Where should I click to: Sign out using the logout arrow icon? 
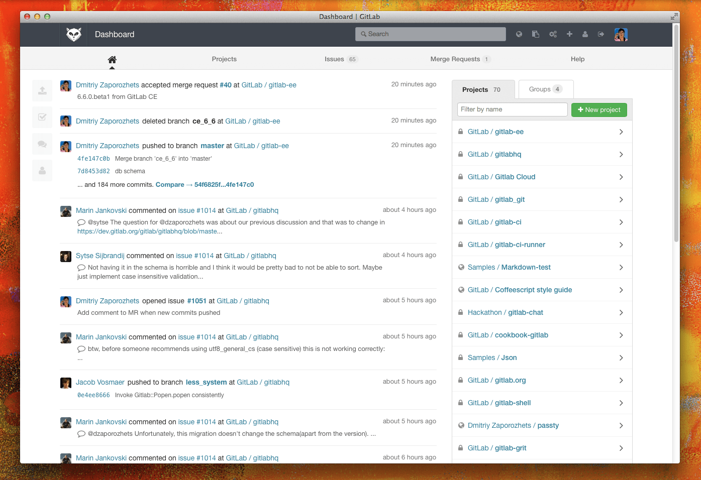(x=601, y=34)
